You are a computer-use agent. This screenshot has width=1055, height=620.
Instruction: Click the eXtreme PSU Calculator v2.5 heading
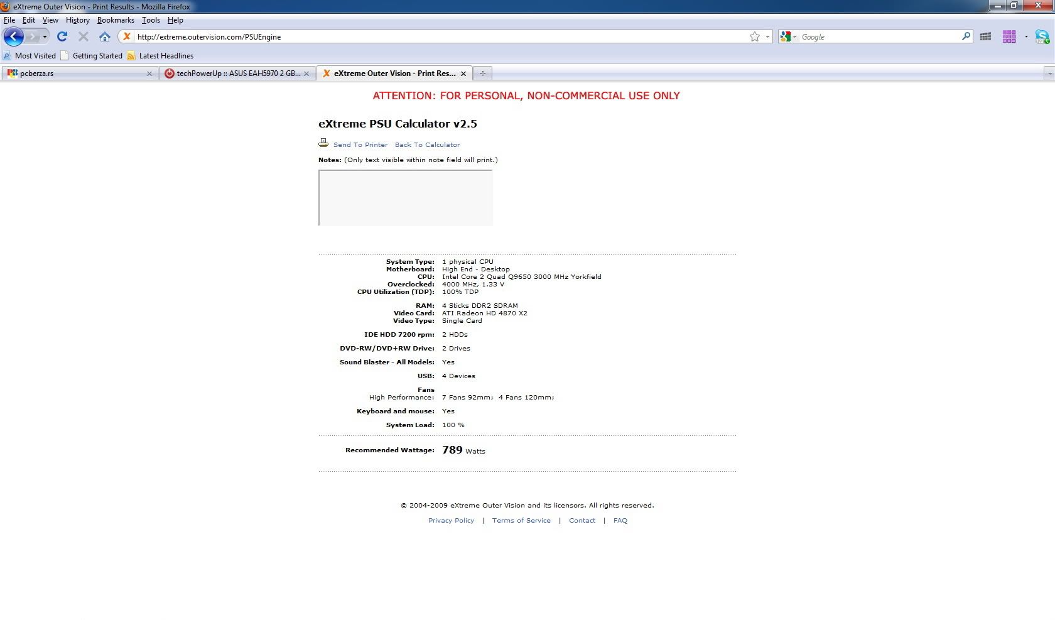398,124
